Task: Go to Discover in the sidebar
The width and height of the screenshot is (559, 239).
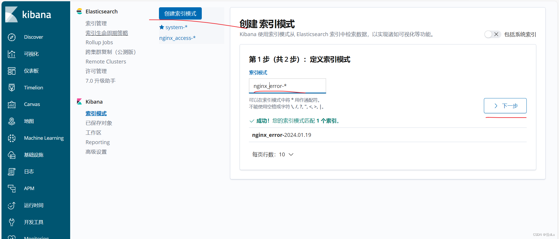Action: click(x=33, y=37)
